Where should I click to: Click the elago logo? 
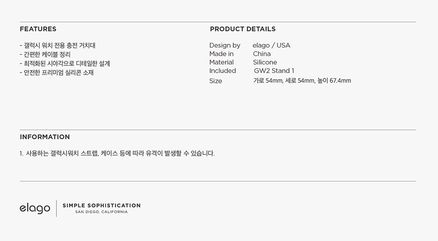[x=35, y=208]
